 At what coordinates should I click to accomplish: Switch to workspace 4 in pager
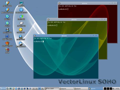coord(42,88)
